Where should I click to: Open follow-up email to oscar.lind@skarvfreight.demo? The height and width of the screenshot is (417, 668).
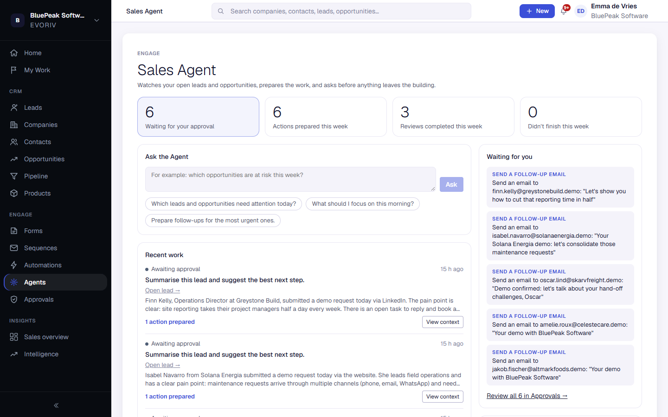click(x=560, y=284)
